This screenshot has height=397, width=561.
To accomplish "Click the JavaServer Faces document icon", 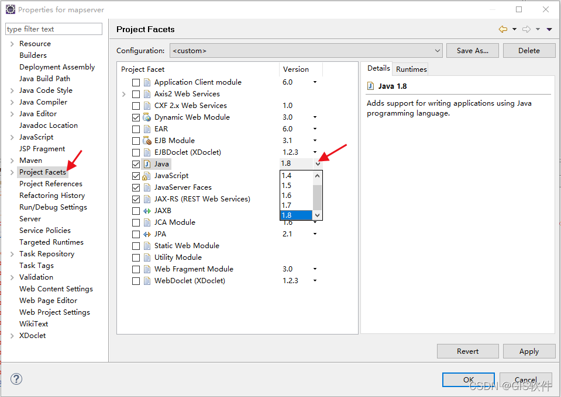I will coord(147,187).
